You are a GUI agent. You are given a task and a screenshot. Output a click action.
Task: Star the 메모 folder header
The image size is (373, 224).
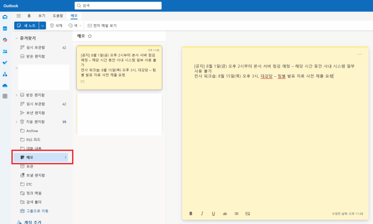pyautogui.click(x=89, y=36)
